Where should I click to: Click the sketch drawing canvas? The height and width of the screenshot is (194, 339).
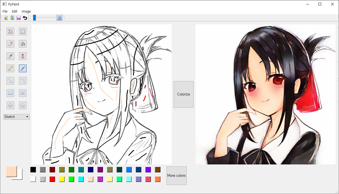(x=102, y=94)
